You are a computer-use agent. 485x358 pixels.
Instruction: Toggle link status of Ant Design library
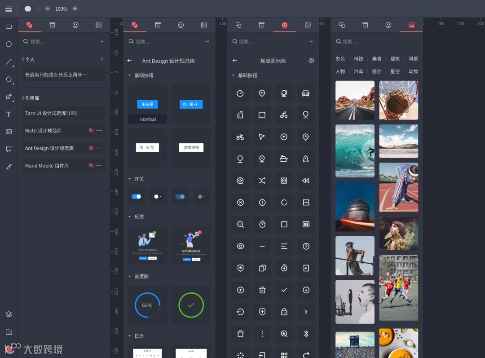[91, 148]
